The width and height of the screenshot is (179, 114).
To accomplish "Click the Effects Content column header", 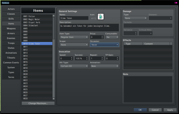I will tap(156, 44).
